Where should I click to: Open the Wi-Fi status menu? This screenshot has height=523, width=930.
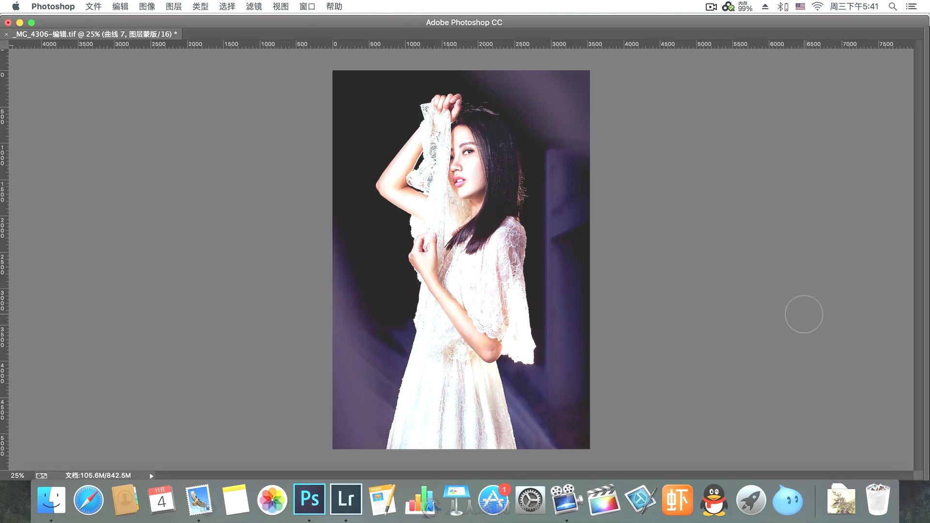click(x=818, y=6)
